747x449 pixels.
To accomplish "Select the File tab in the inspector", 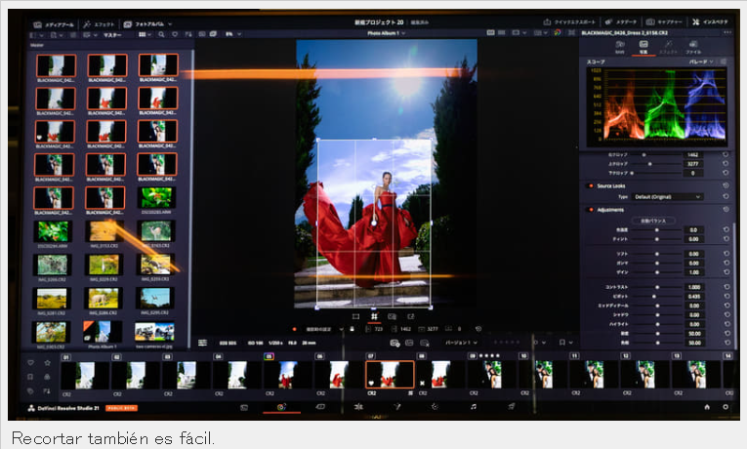I will point(693,48).
